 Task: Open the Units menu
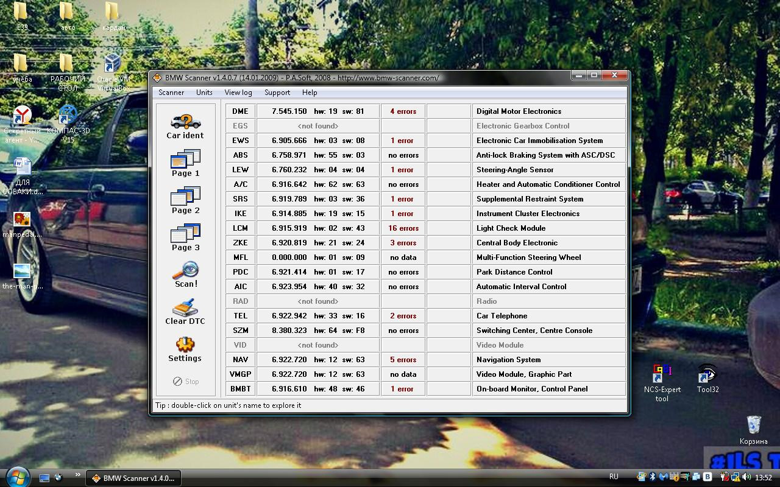tap(204, 93)
